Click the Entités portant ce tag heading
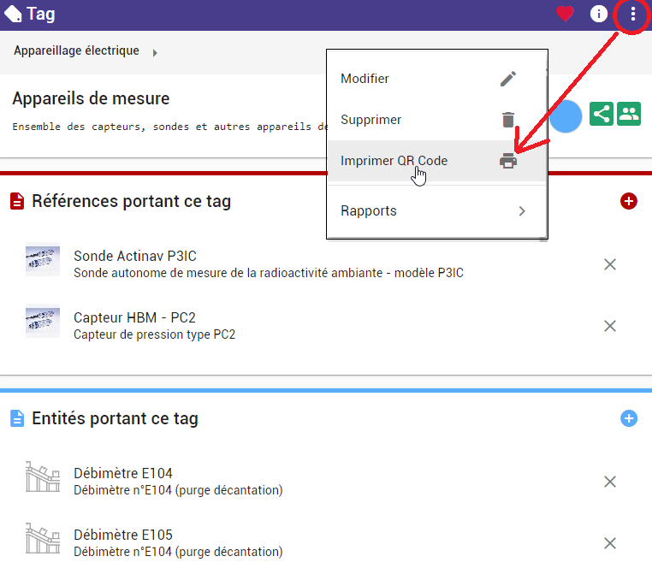Screen dimensions: 652x574 point(115,418)
